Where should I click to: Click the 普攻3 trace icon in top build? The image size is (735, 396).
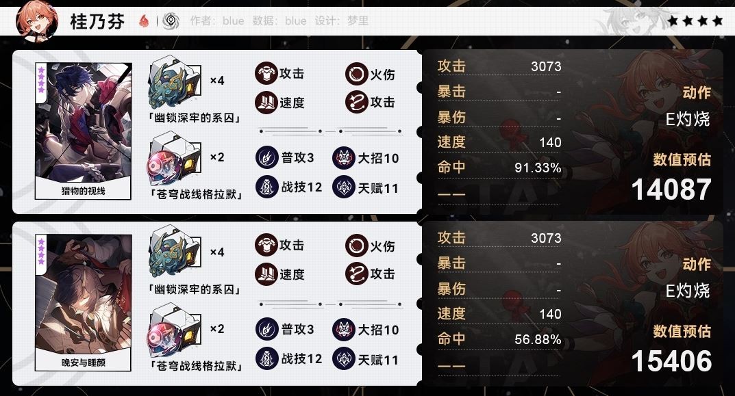pyautogui.click(x=267, y=158)
